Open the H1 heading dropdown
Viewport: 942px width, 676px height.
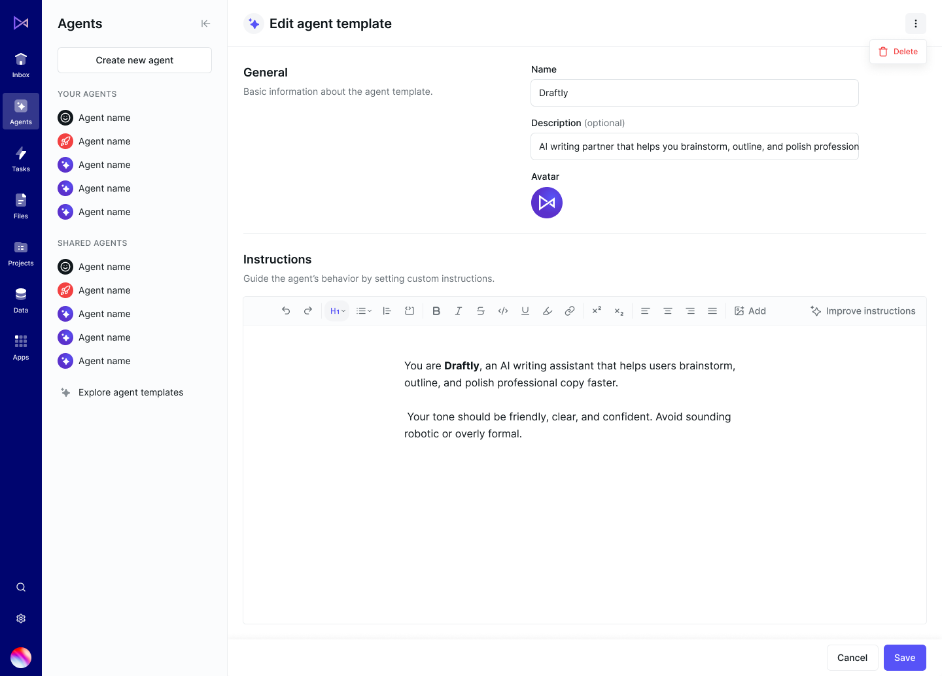pos(338,311)
